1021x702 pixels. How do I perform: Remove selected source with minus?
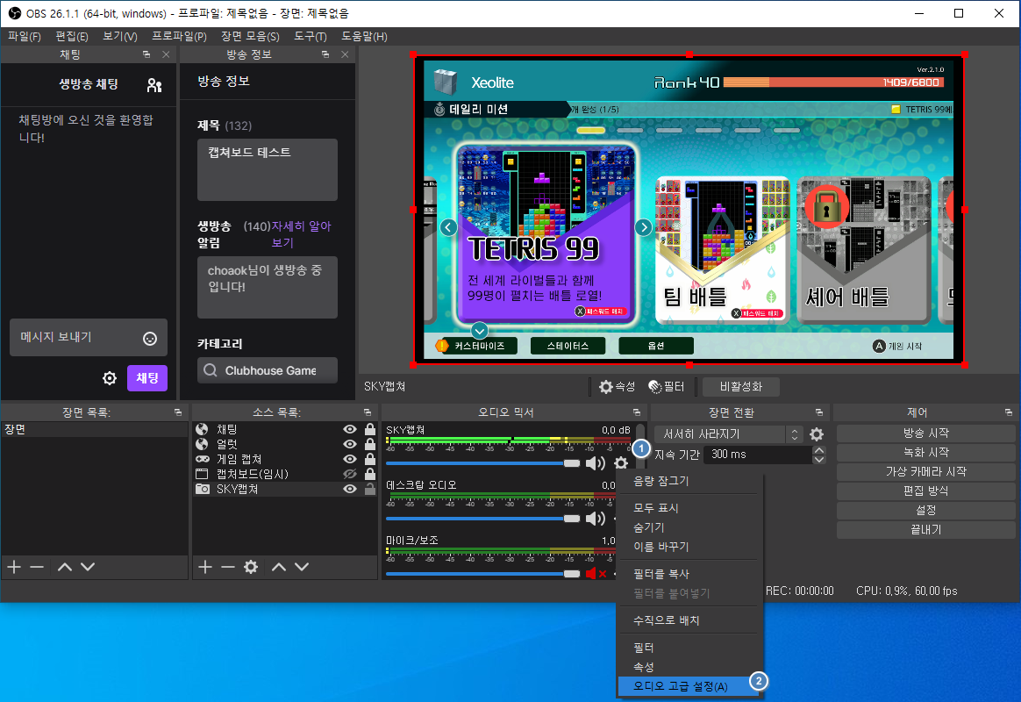coord(228,567)
